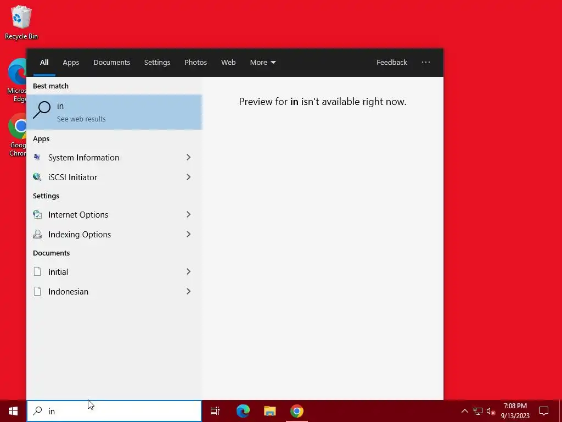Expand iSCSI Initiator result arrow
The height and width of the screenshot is (422, 562).
(x=188, y=177)
